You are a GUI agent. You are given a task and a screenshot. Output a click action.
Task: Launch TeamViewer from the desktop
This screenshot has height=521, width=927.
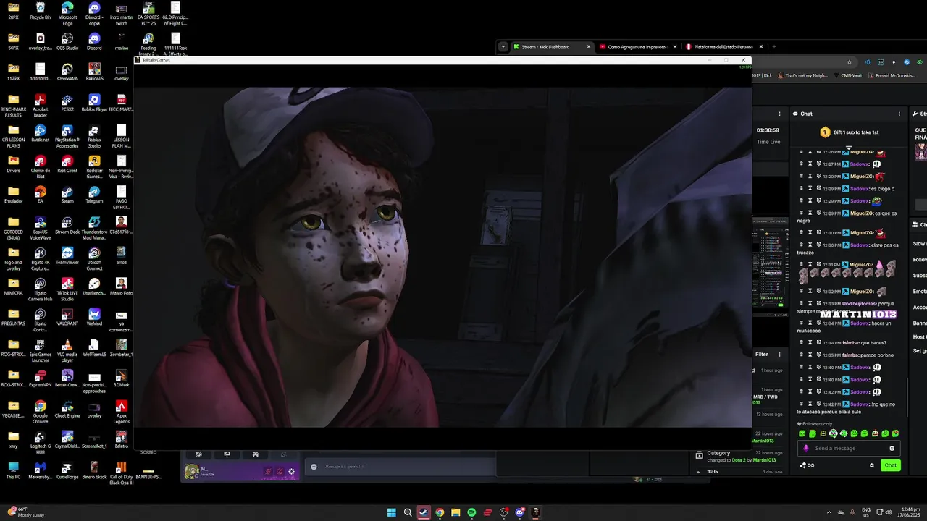(x=67, y=254)
